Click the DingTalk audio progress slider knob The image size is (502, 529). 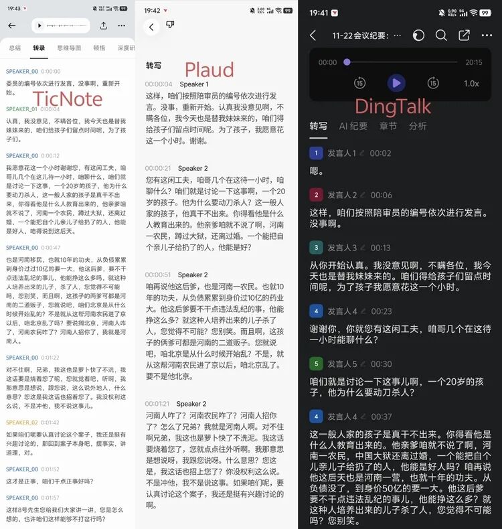347,62
